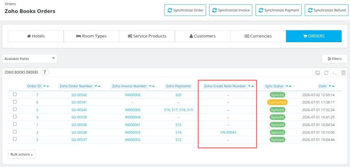Click the Cancelled status badge
350x167 pixels.
[277, 103]
